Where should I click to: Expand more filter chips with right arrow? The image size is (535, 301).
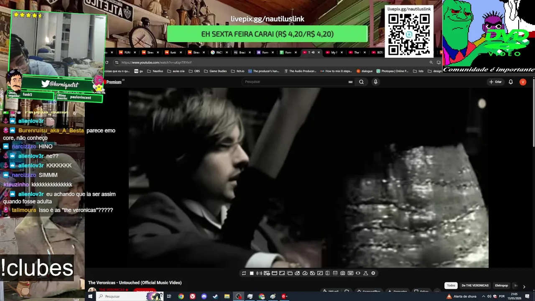tap(524, 286)
